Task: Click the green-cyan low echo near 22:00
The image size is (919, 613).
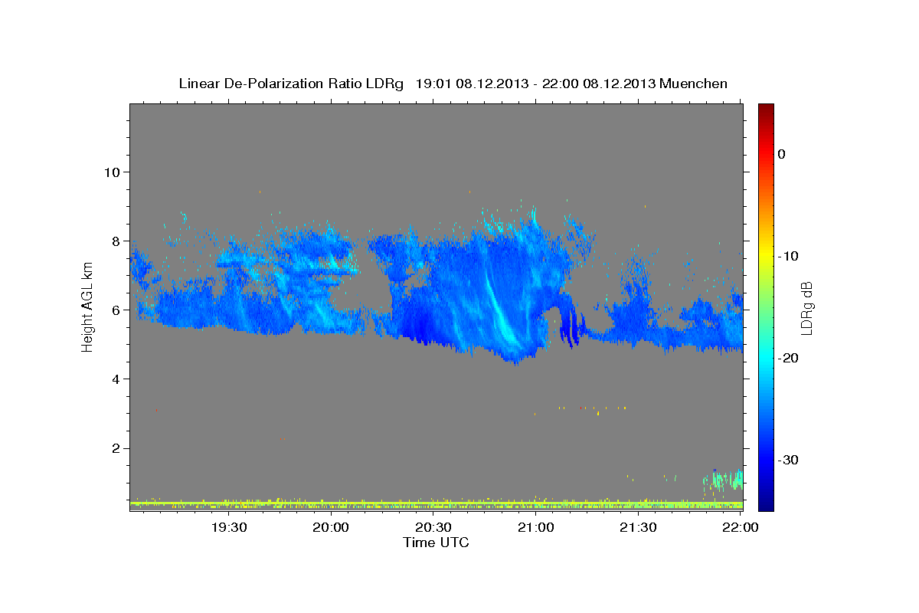Action: point(724,480)
